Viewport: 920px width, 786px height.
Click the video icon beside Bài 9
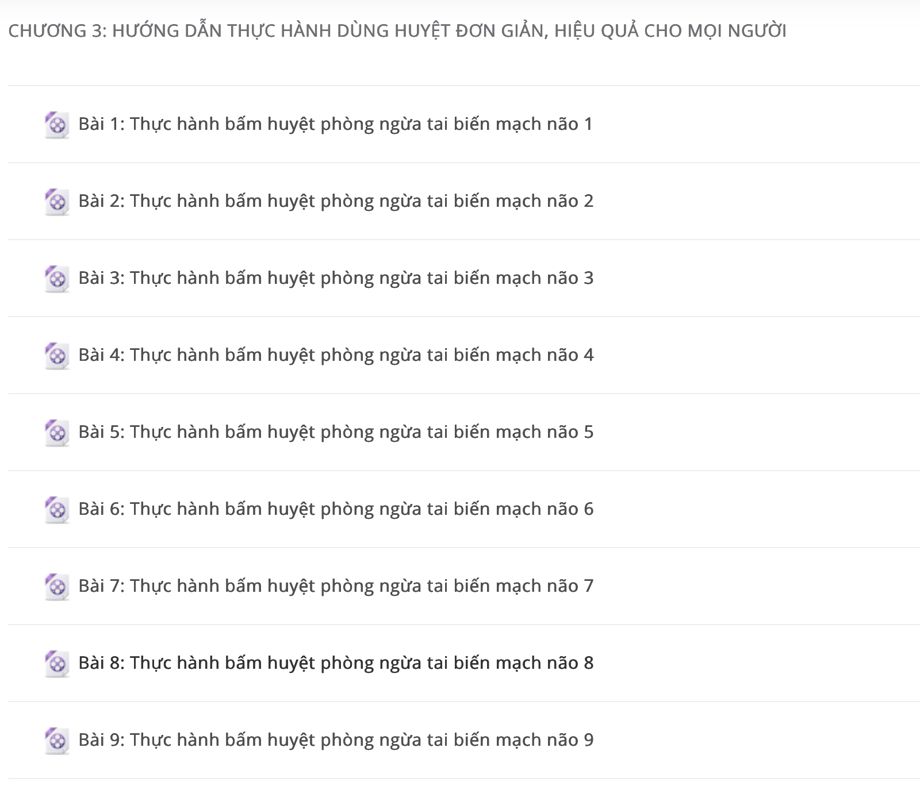[57, 741]
